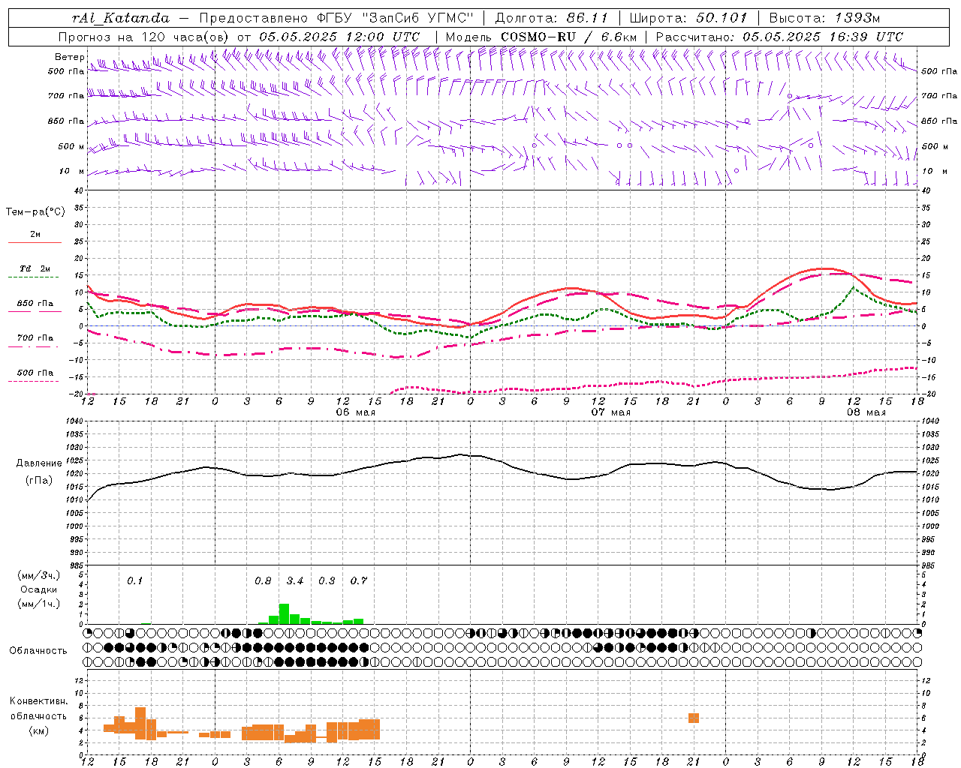Click the Рассчитано: 05.05.2025 16:39 UTC timestamp

click(x=779, y=37)
